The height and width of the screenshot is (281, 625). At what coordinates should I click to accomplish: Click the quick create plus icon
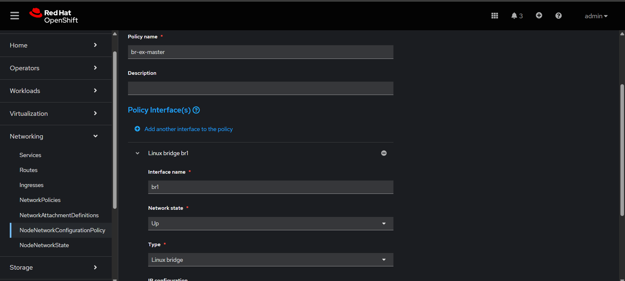pos(539,16)
